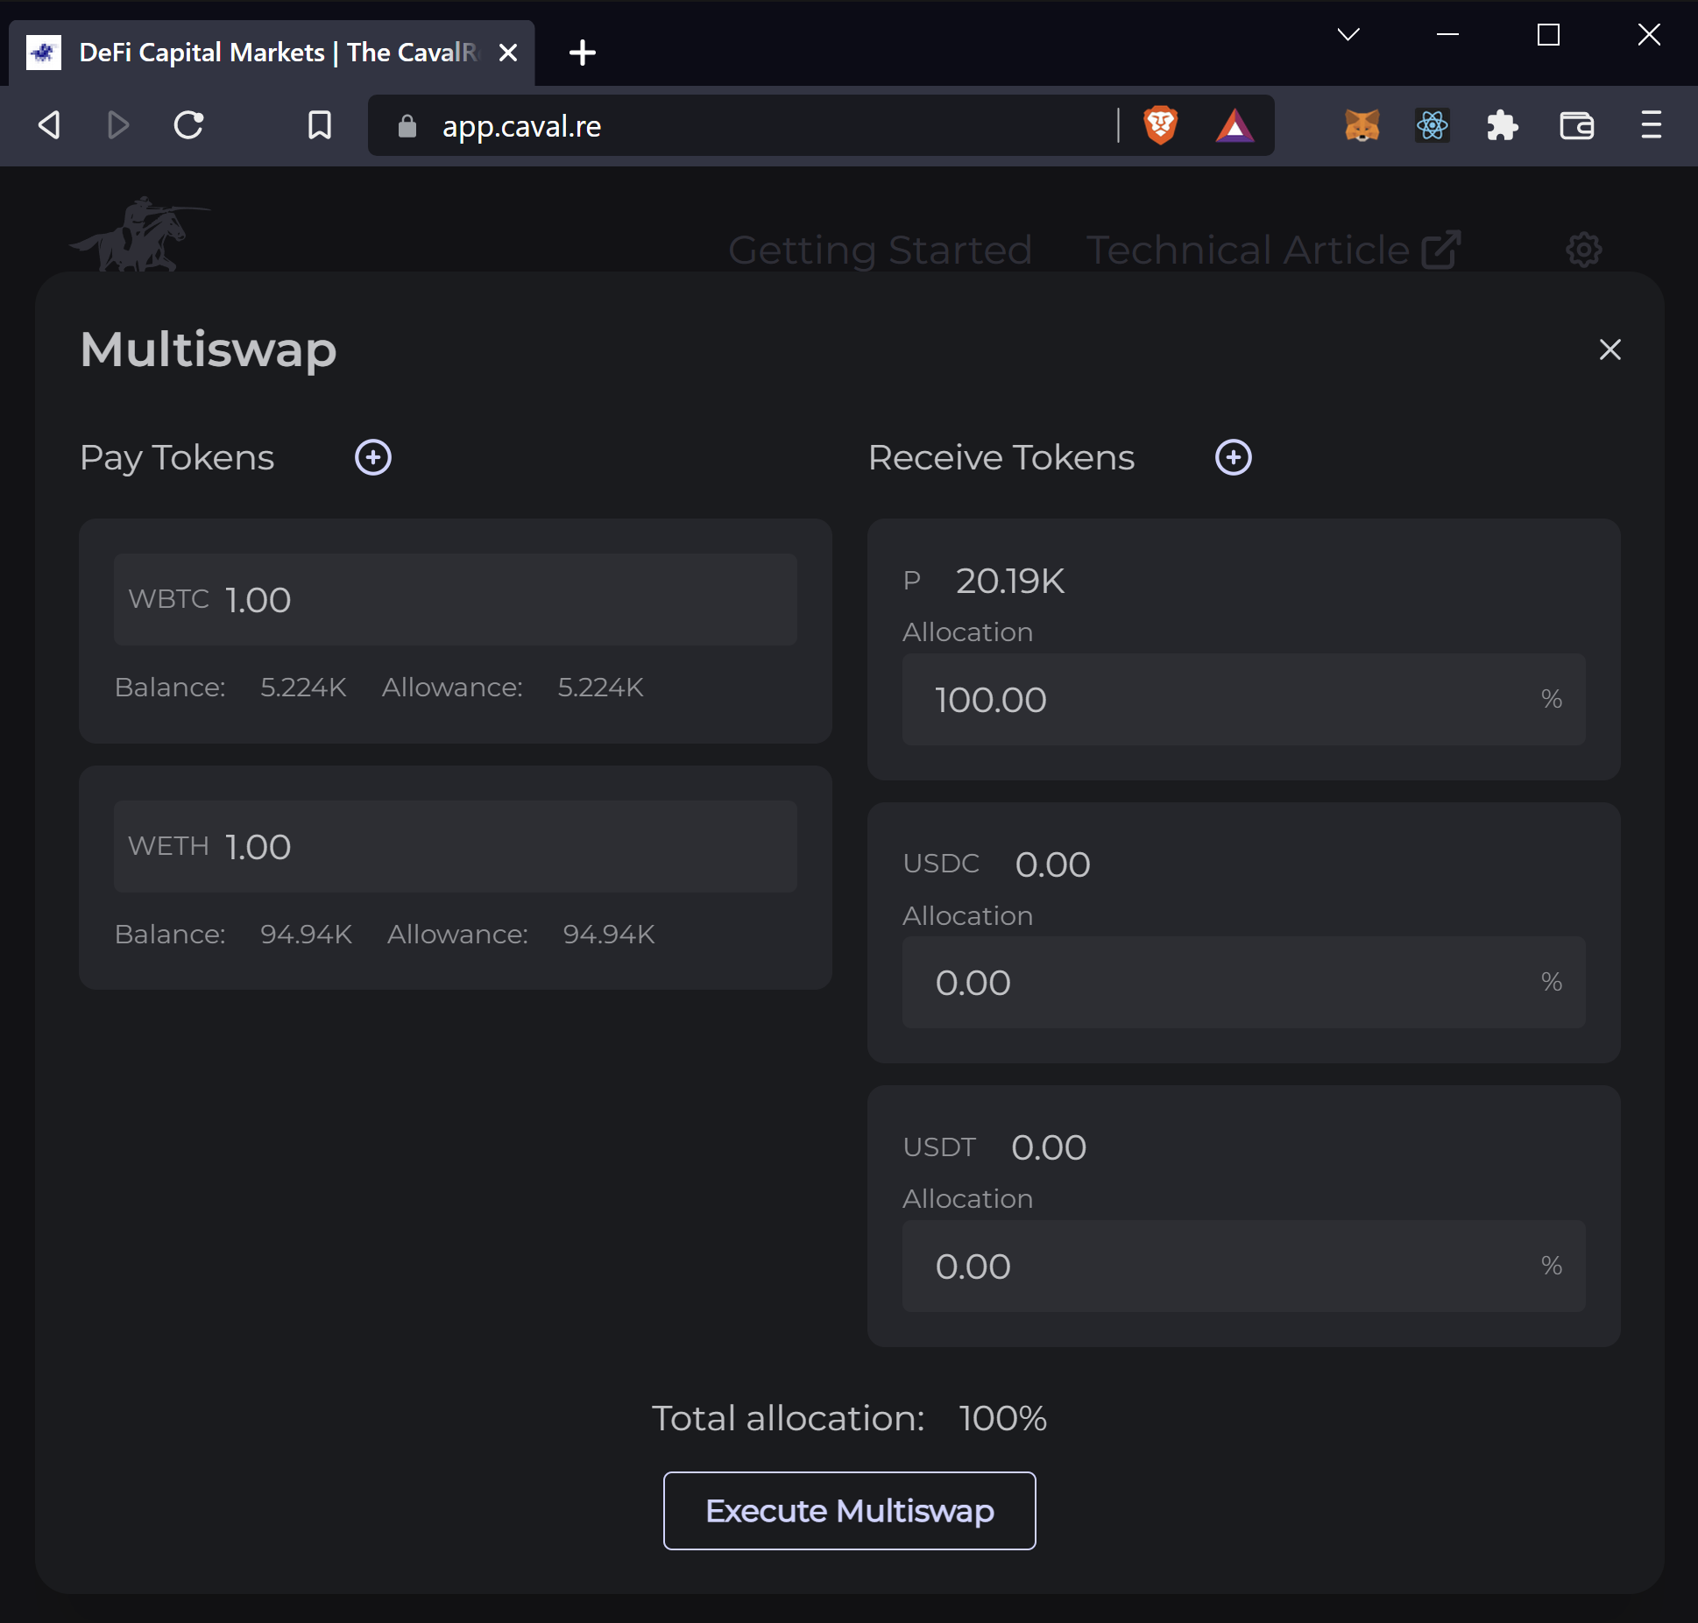Open the Brave browser hamburger menu

pos(1652,125)
